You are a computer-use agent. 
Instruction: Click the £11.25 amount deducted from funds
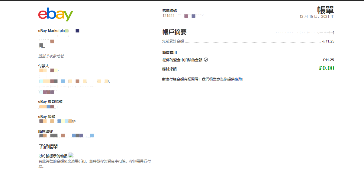tap(329, 60)
